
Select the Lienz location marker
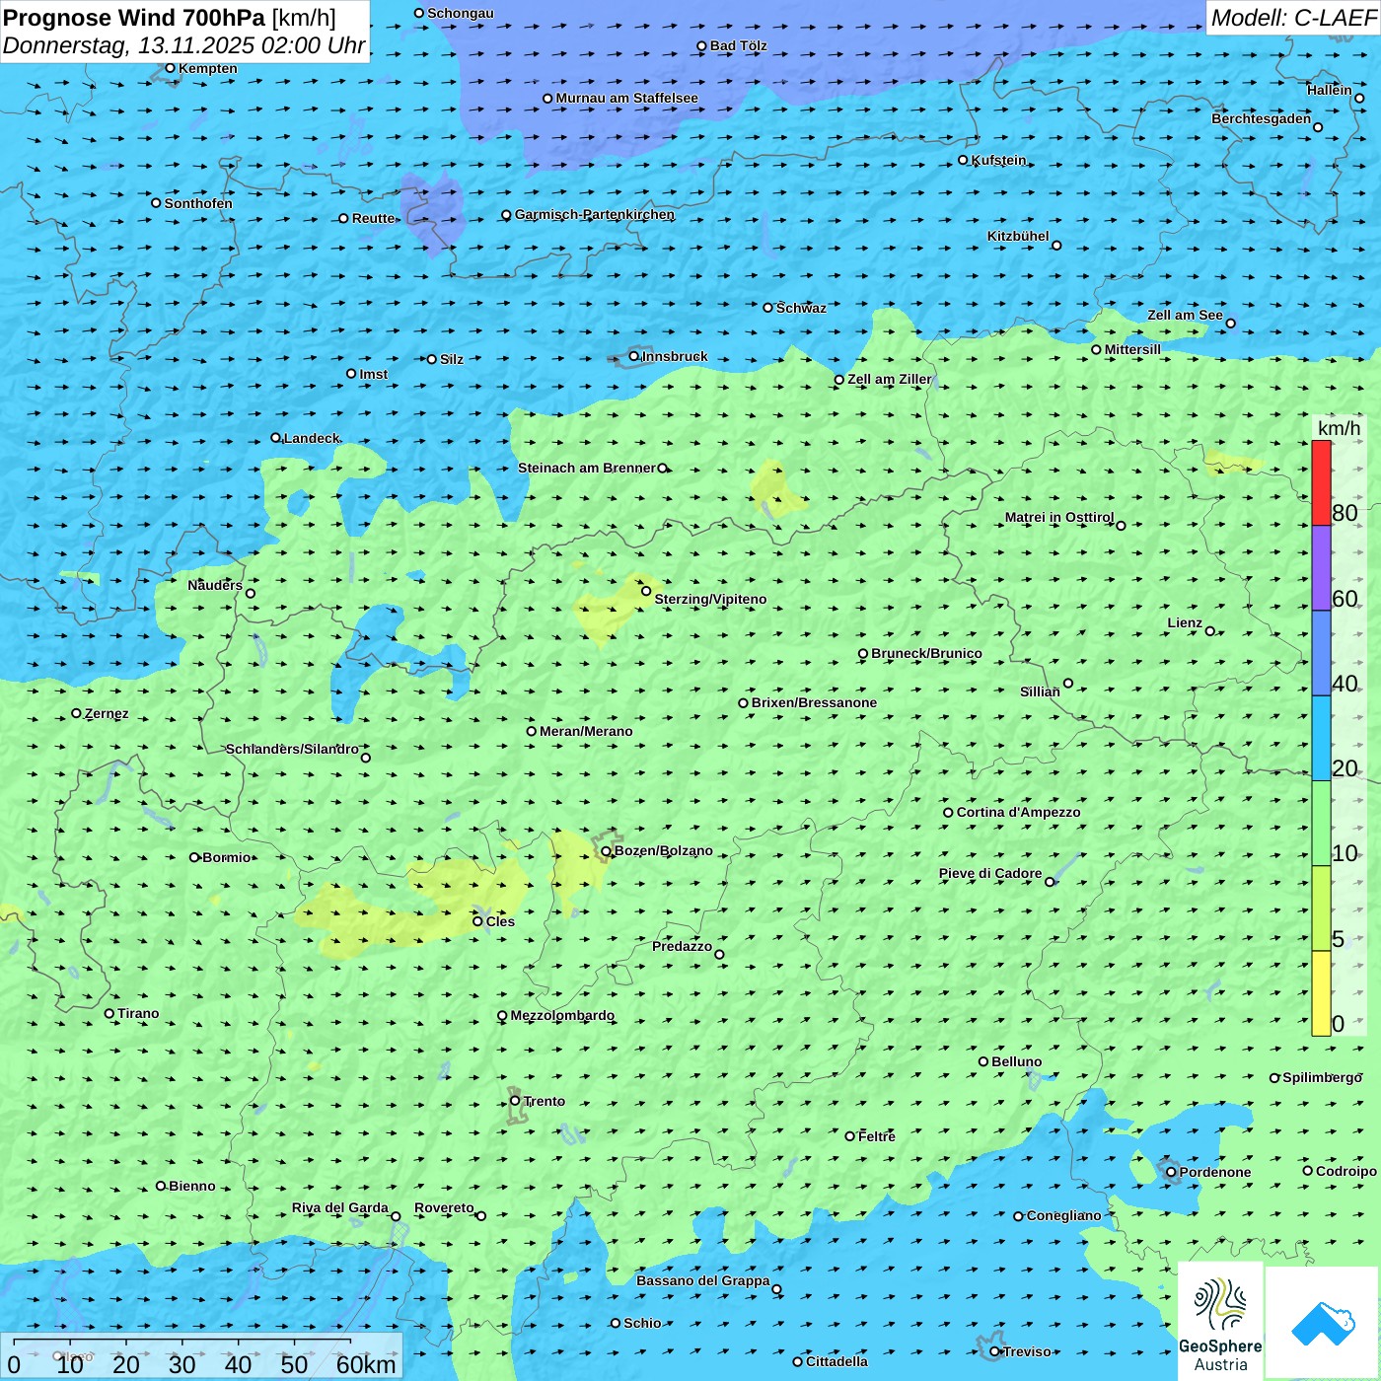(x=1210, y=631)
